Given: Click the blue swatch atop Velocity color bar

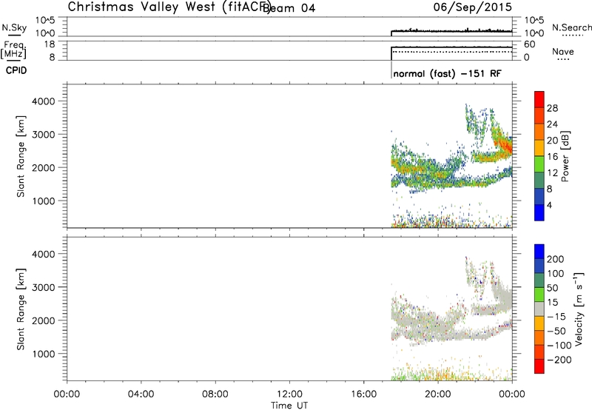Looking at the screenshot, I should [x=539, y=252].
